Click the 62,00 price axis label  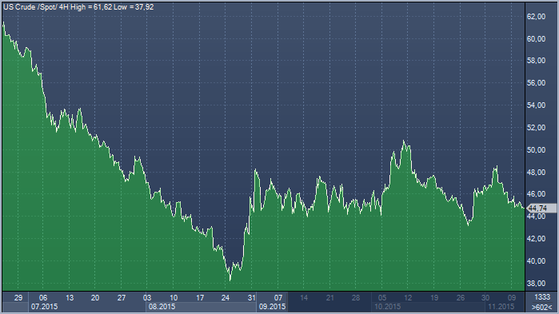(536, 17)
